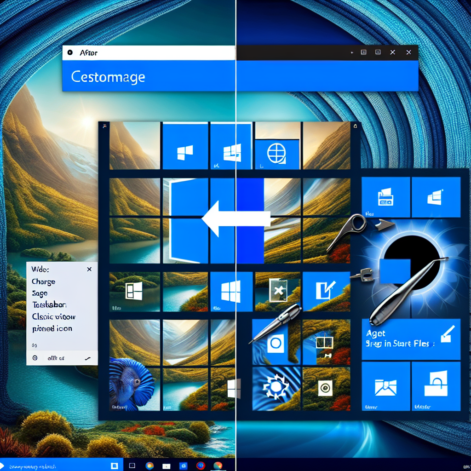Click the orange round browser icon on the taskbar
The image size is (471, 471).
(x=149, y=466)
